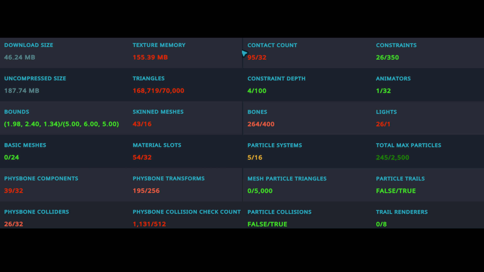Click the Contact Count 95/32 value
Screen dimensions: 484x272
tap(257, 57)
